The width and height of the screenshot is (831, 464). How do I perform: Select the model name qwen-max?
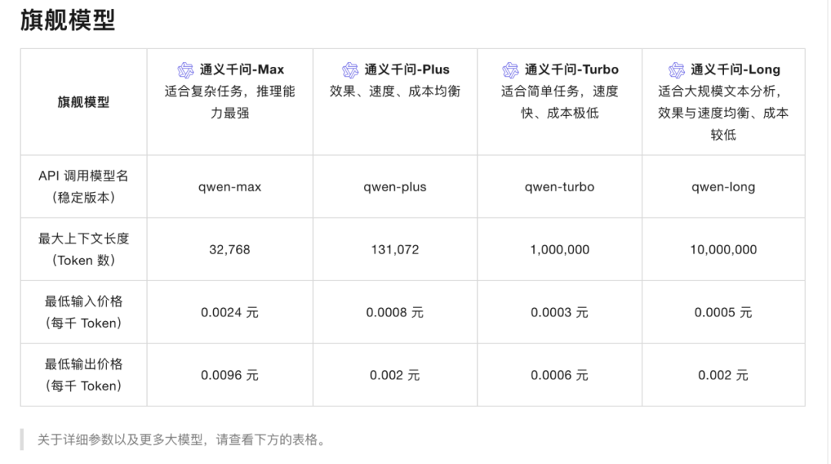(x=229, y=187)
